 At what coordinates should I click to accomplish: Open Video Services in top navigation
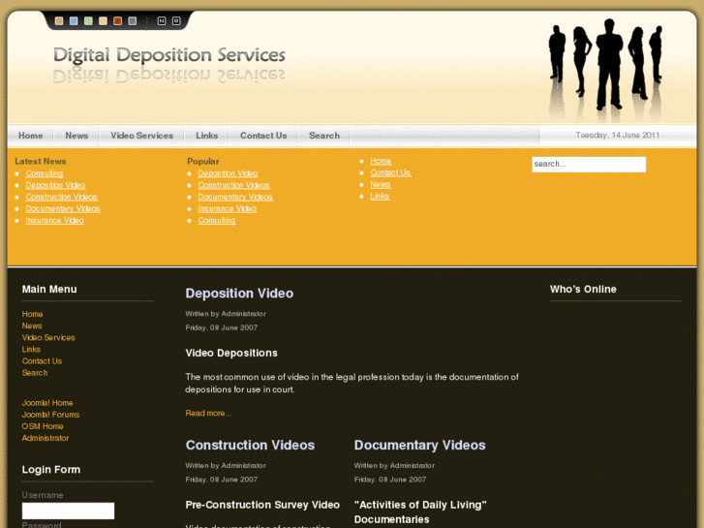coord(142,136)
